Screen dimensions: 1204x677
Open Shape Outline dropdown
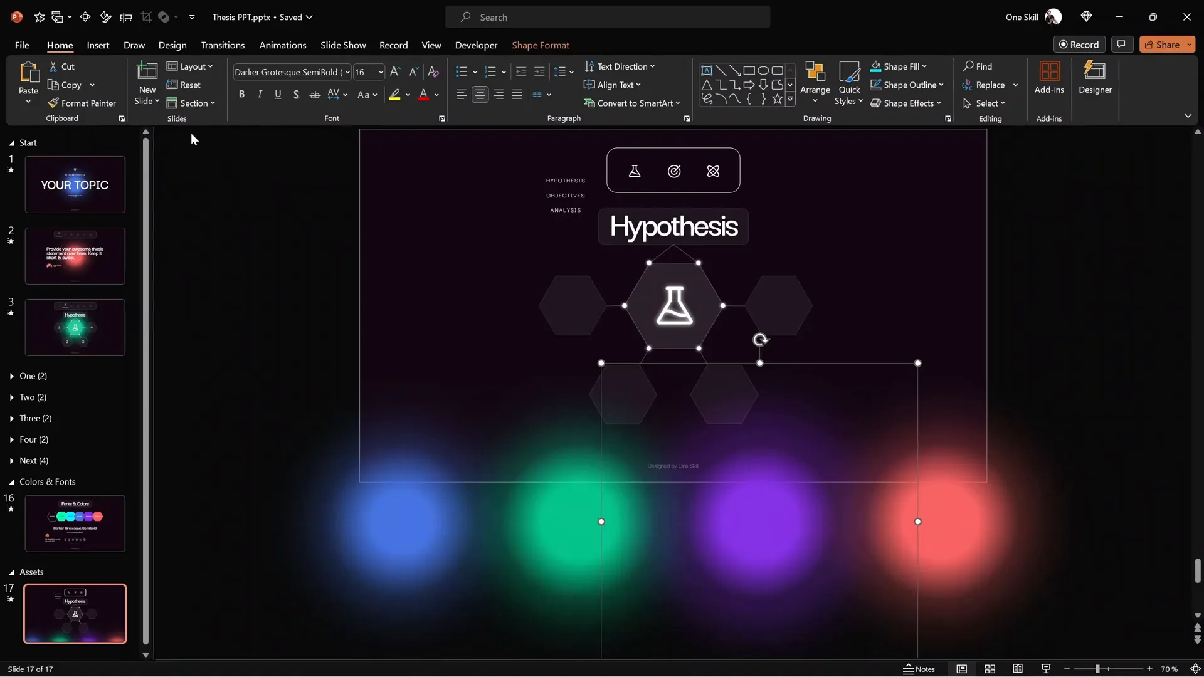click(x=907, y=85)
